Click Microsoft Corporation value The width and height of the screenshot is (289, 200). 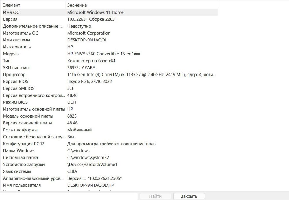[x=89, y=33]
